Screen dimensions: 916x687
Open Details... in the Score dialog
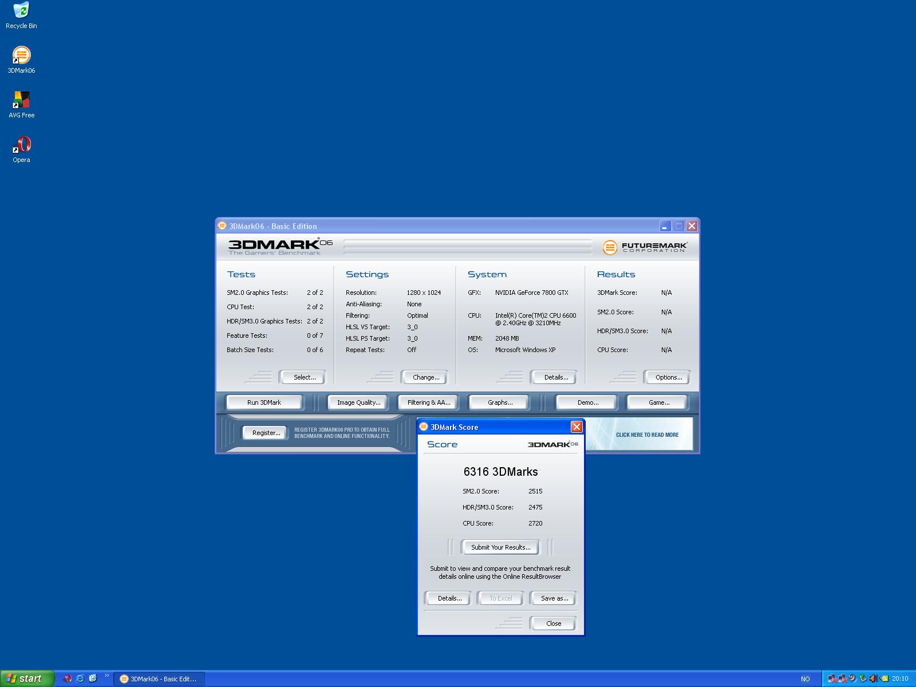tap(448, 598)
